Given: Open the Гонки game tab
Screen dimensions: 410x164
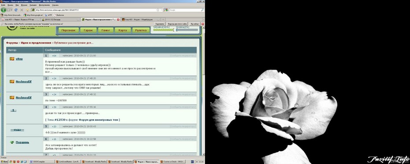Looking at the screenshot, I should click(106, 30).
